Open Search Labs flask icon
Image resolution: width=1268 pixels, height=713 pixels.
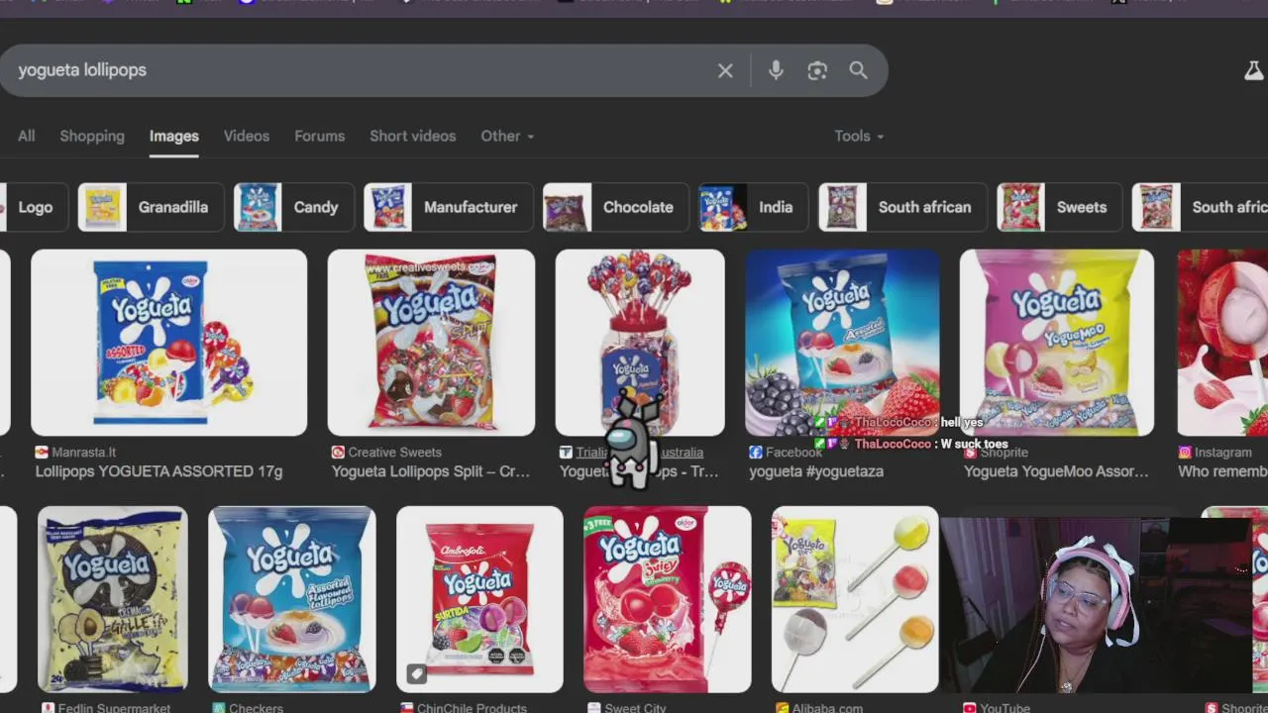point(1253,70)
